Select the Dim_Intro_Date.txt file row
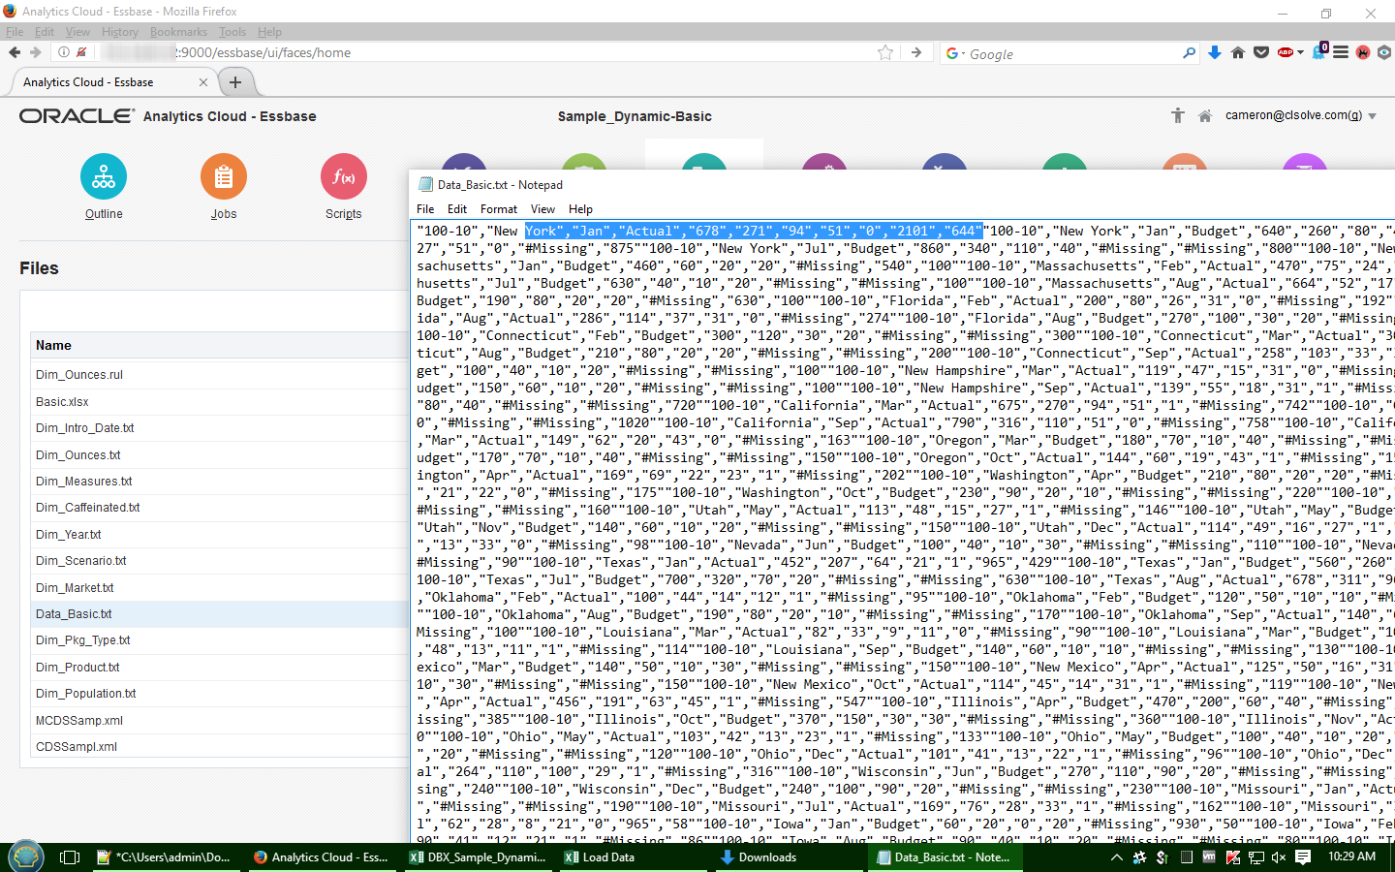 pyautogui.click(x=219, y=428)
